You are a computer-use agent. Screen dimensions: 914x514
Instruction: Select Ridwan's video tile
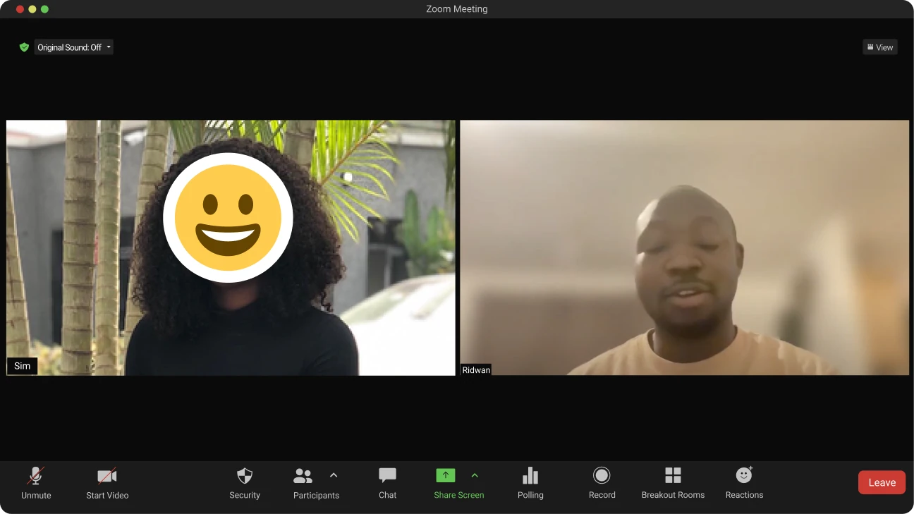point(684,247)
